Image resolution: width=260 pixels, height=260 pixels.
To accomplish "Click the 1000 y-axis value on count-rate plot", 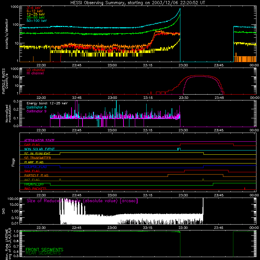I will pyautogui.click(x=15, y=7).
